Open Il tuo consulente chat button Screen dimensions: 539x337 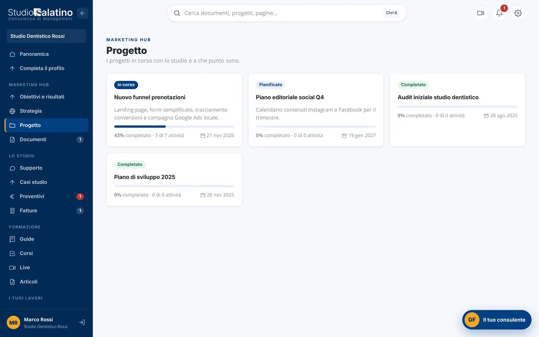pyautogui.click(x=497, y=320)
